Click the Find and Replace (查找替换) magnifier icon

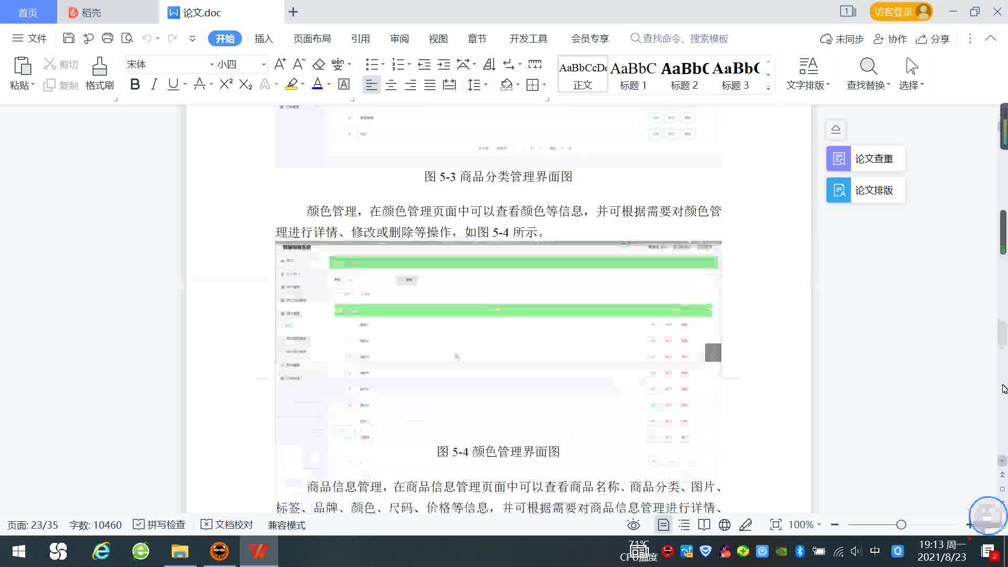868,67
